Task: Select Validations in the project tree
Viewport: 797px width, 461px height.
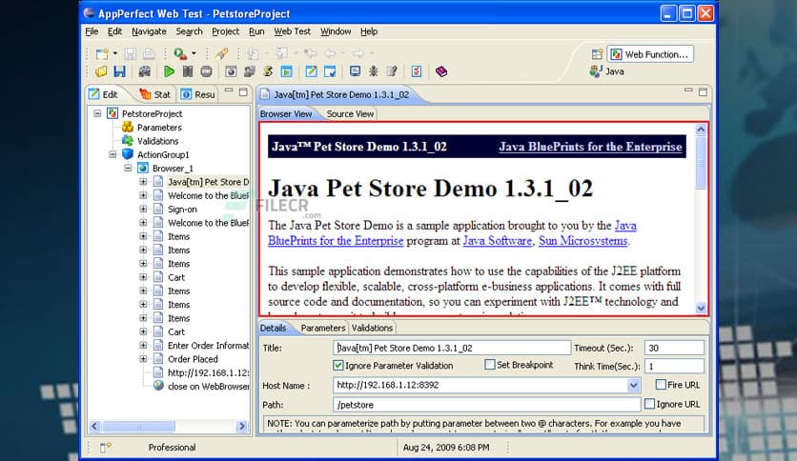Action: click(x=151, y=141)
